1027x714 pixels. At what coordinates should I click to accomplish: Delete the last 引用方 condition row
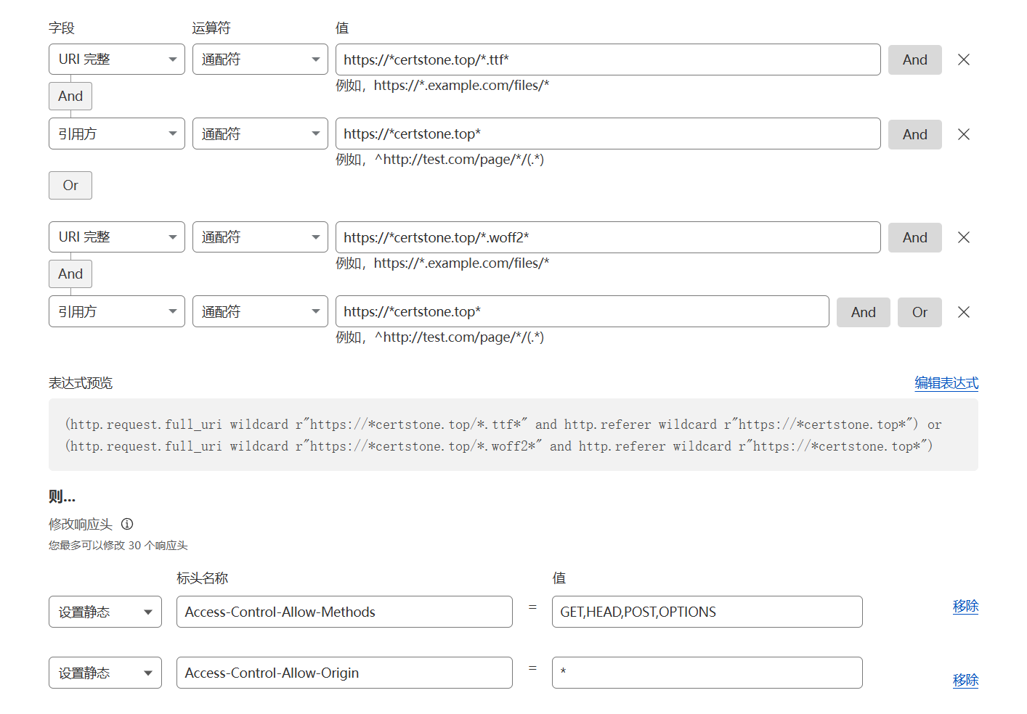(x=963, y=312)
